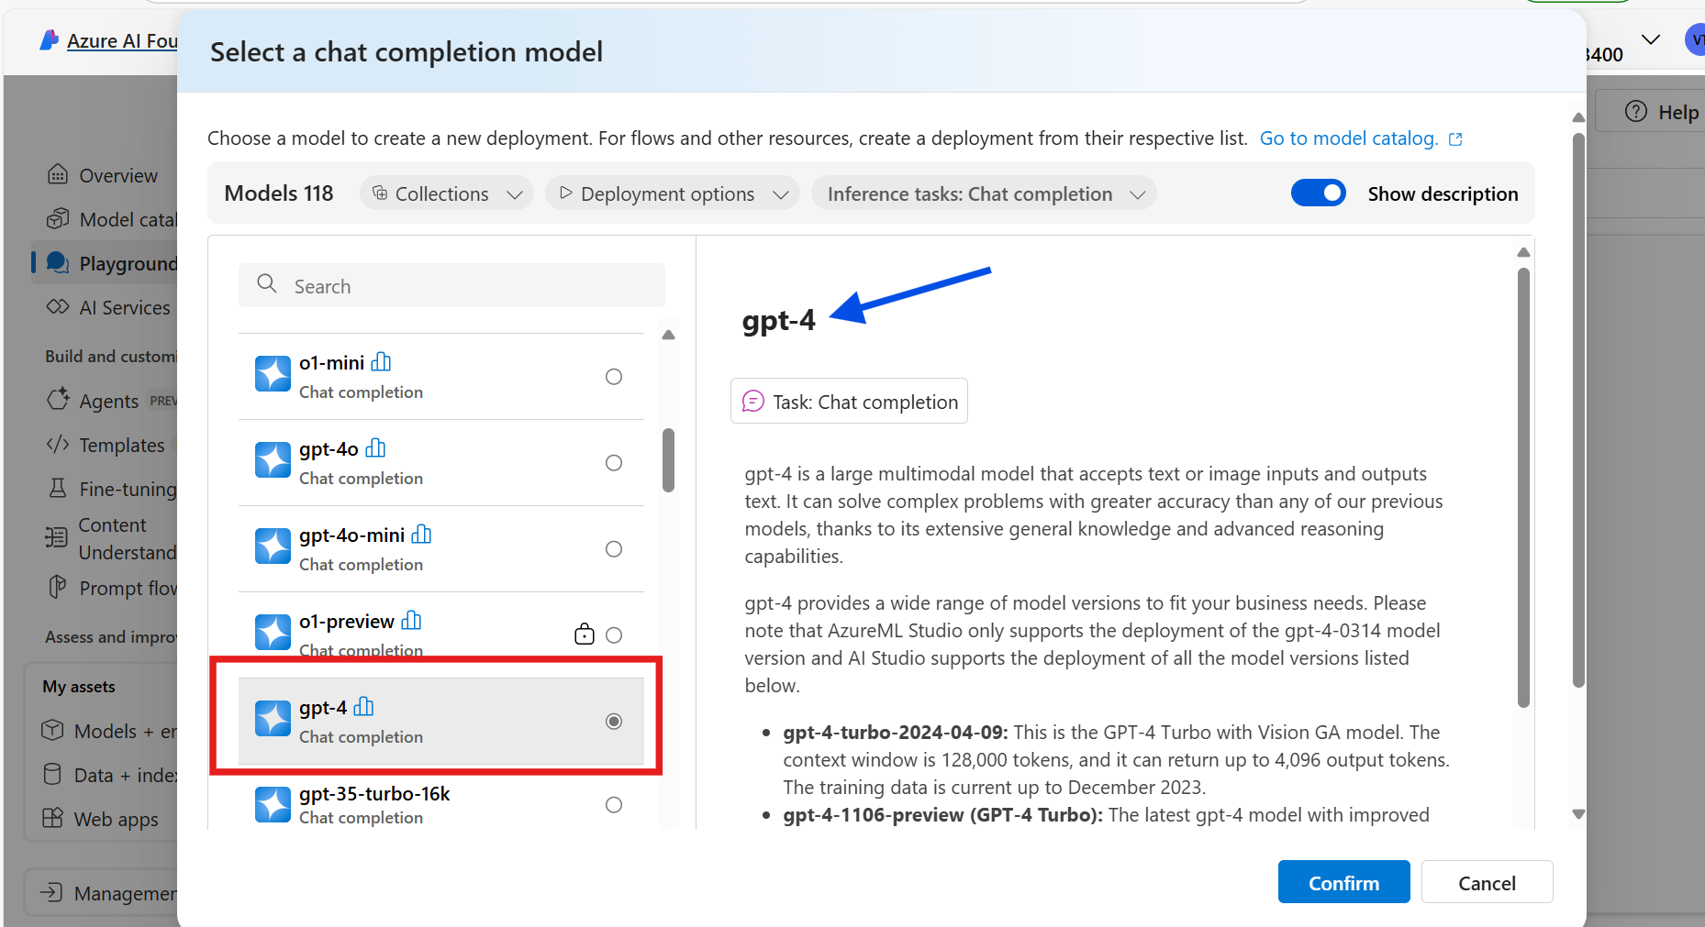The image size is (1705, 927).
Task: Click the benchmark chart icon beside gpt-4o
Action: [x=375, y=448]
